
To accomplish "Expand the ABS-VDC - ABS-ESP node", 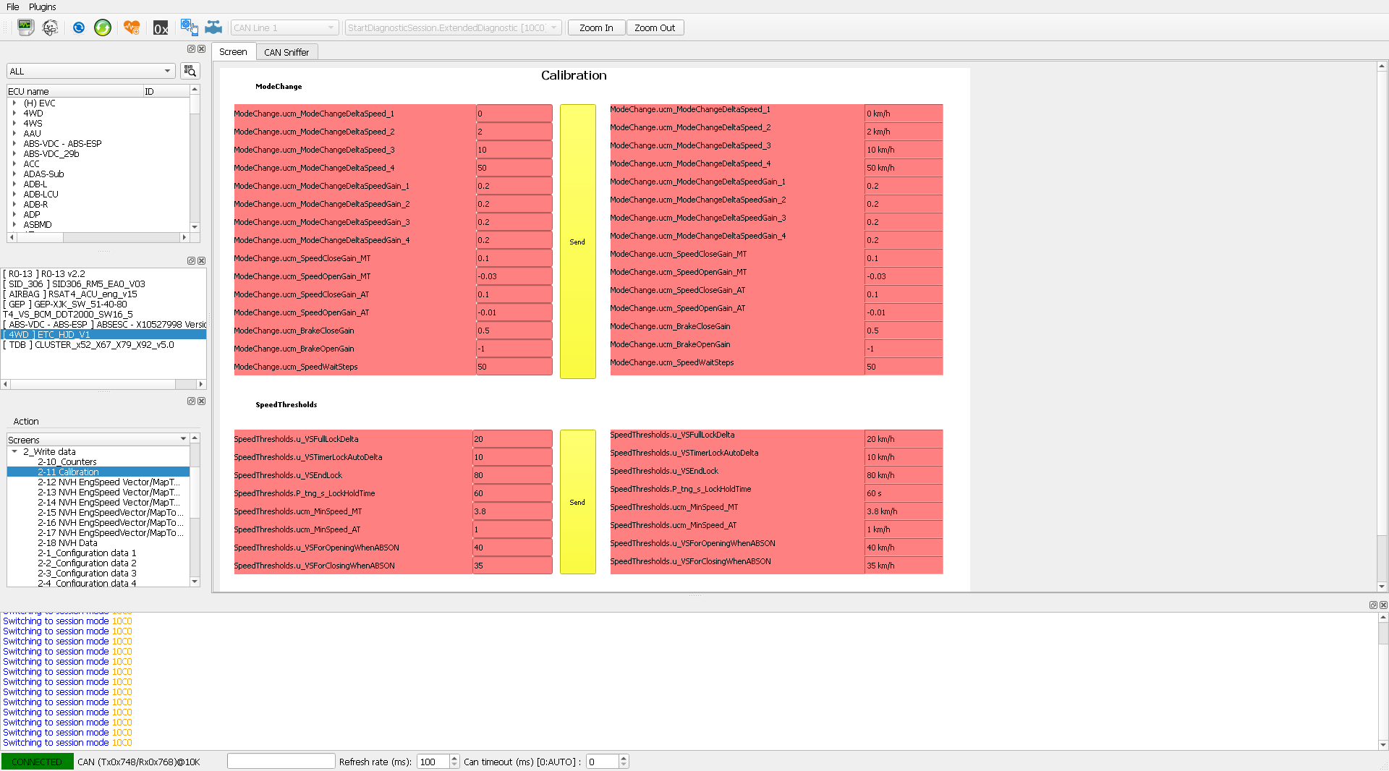I will click(14, 144).
